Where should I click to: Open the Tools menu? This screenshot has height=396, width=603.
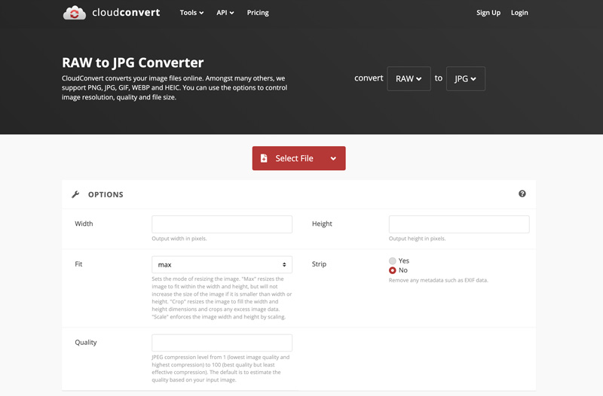[x=191, y=13]
